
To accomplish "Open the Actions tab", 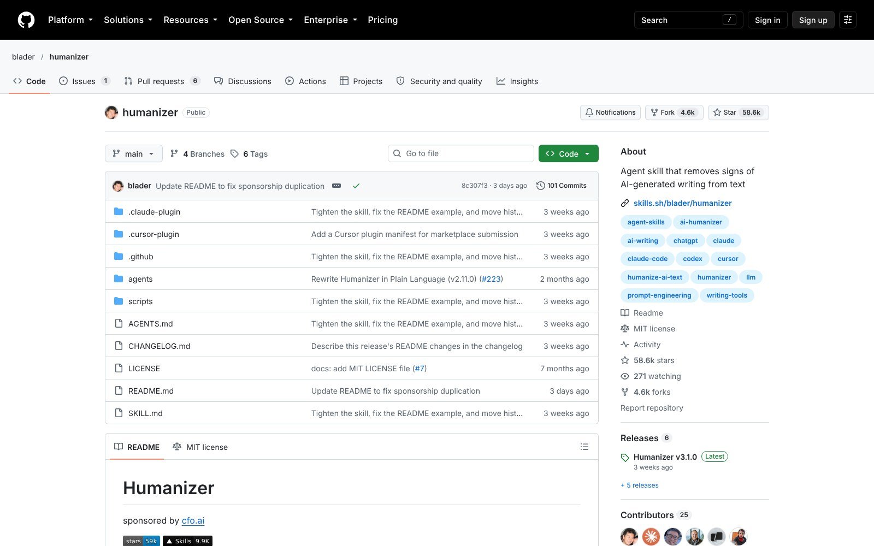I will 305,81.
